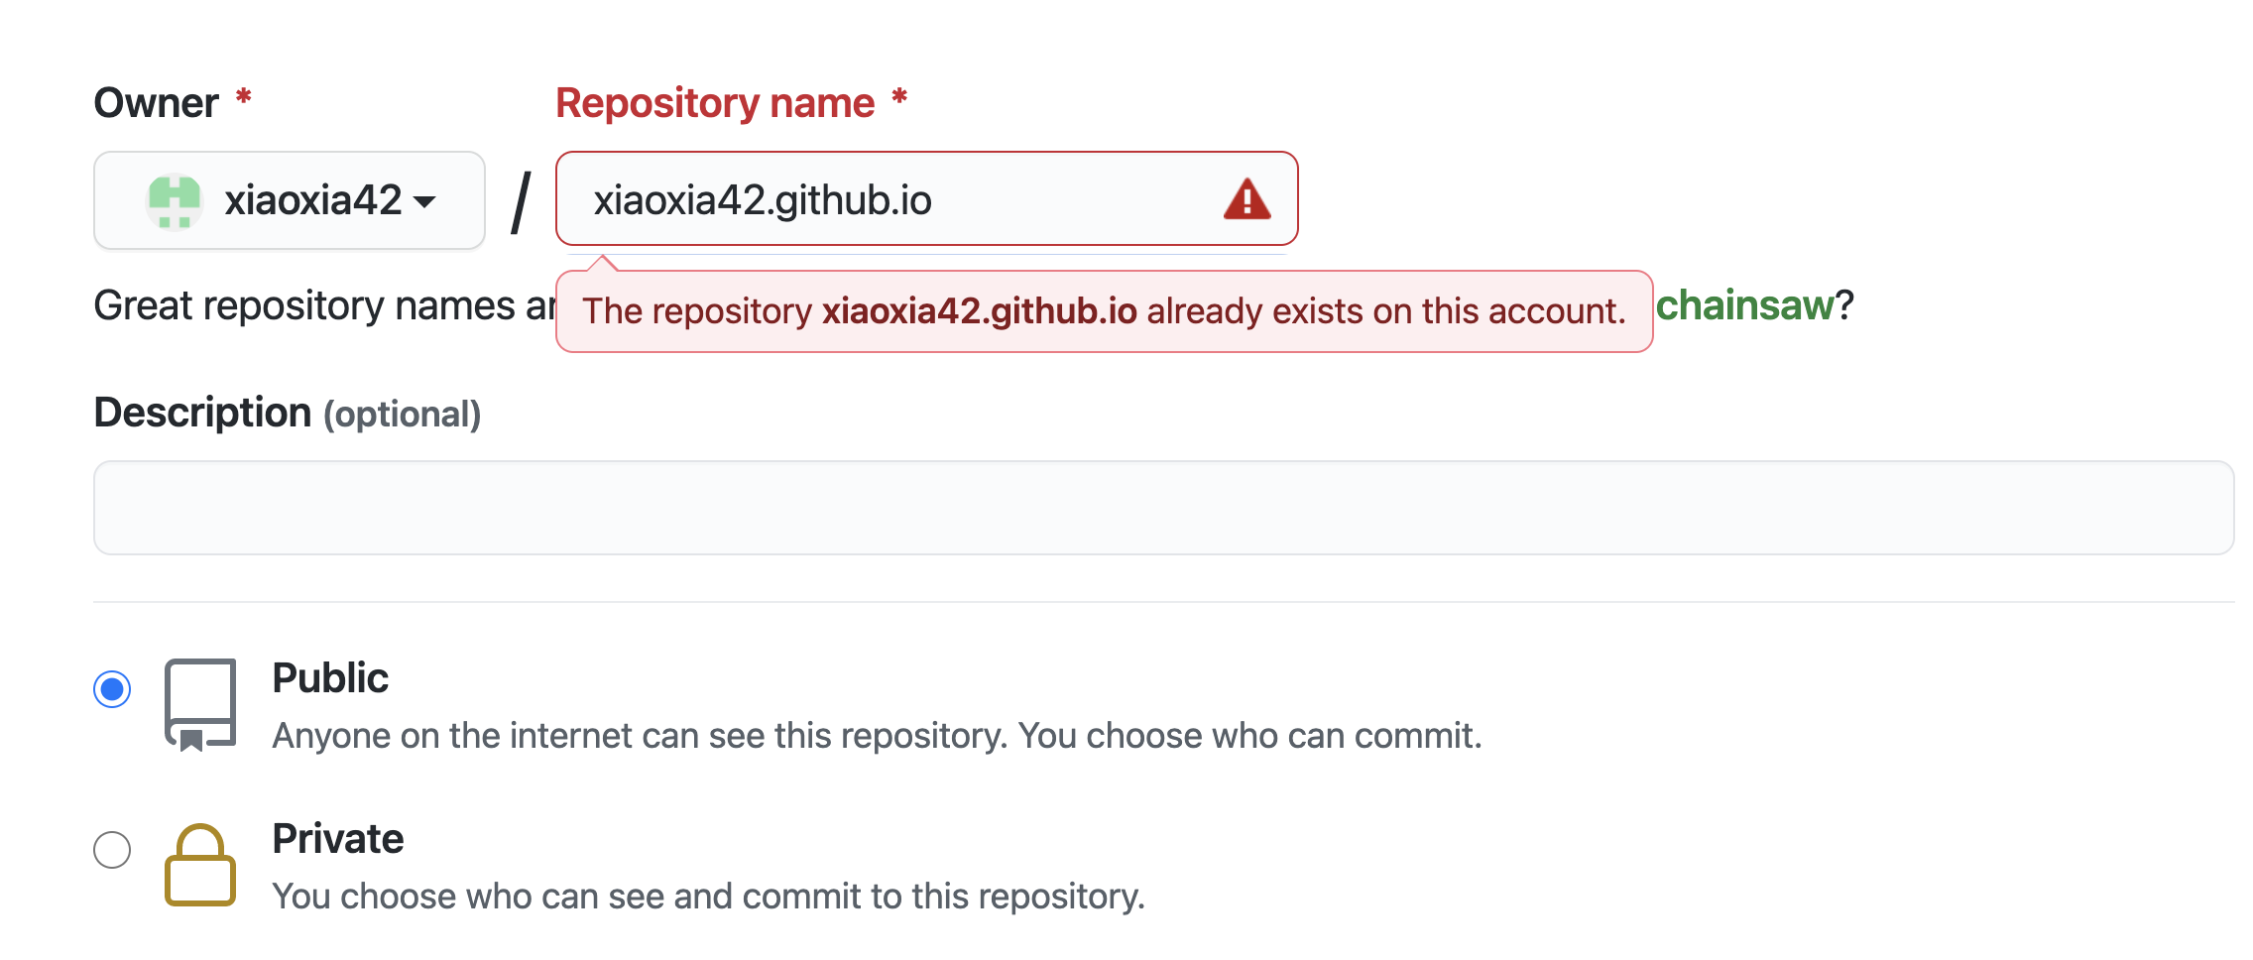The image size is (2253, 960).
Task: Click the "Repository name" red label
Action: pyautogui.click(x=714, y=103)
